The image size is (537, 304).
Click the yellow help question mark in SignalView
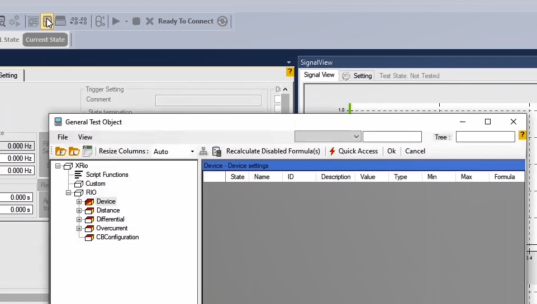point(289,72)
